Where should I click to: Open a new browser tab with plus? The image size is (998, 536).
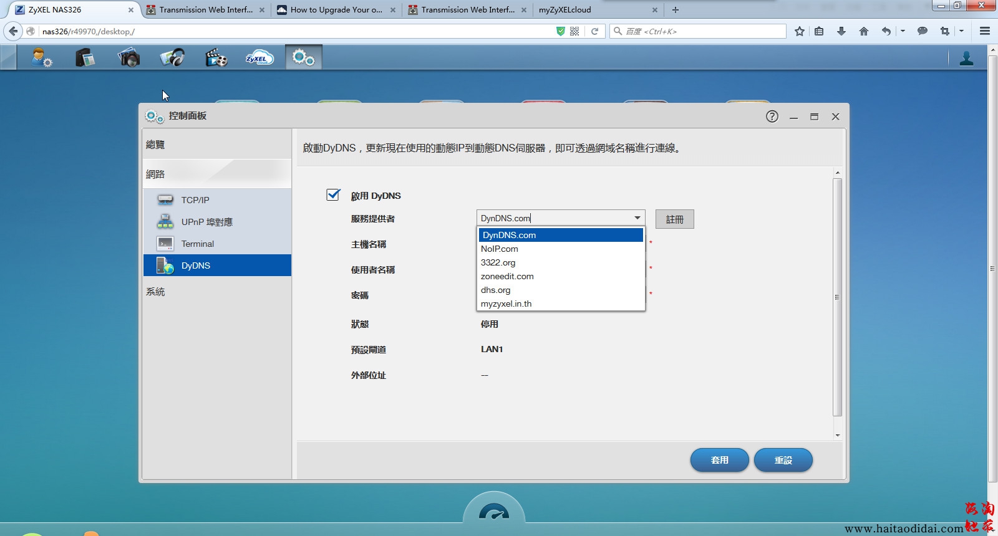[x=676, y=10]
